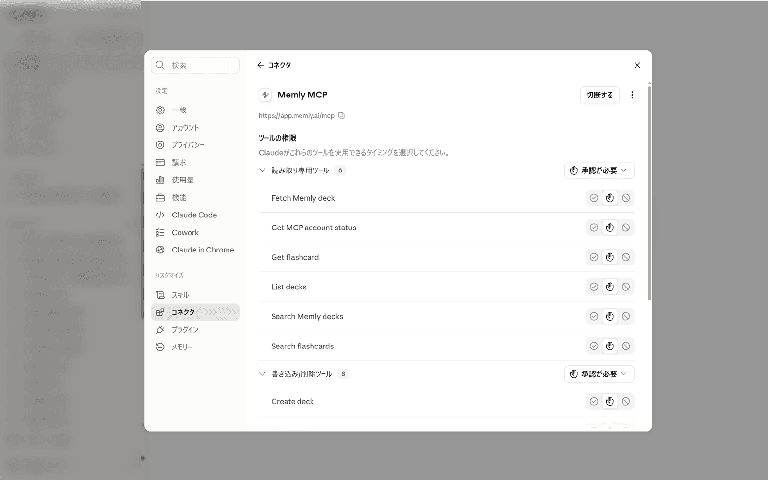Require approval for Create deck

click(x=610, y=401)
